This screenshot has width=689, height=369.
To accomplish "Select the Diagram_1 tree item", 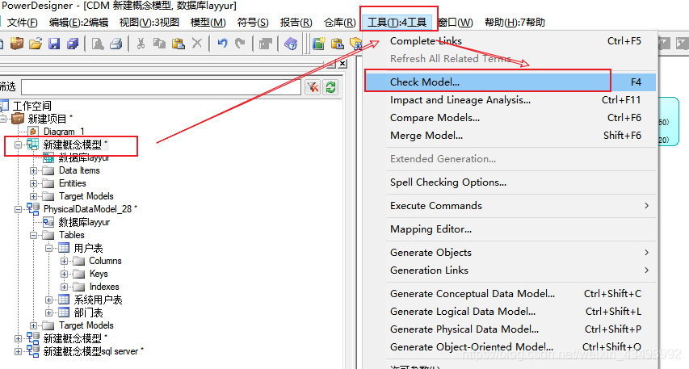I will 64,132.
